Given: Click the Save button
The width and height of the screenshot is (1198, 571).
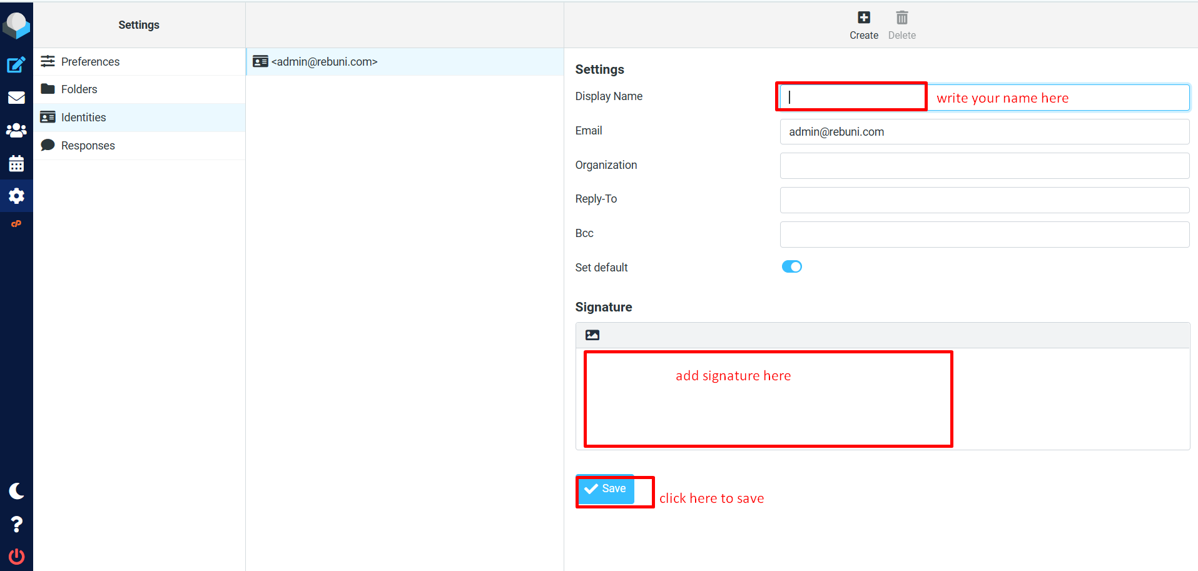Looking at the screenshot, I should click(x=606, y=489).
